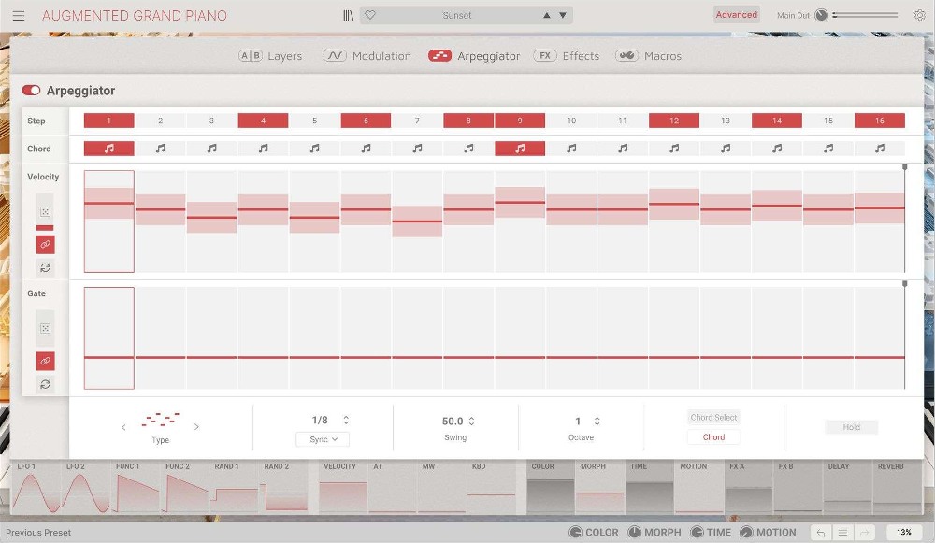
Task: Click Previous Preset in the status bar
Action: point(37,532)
